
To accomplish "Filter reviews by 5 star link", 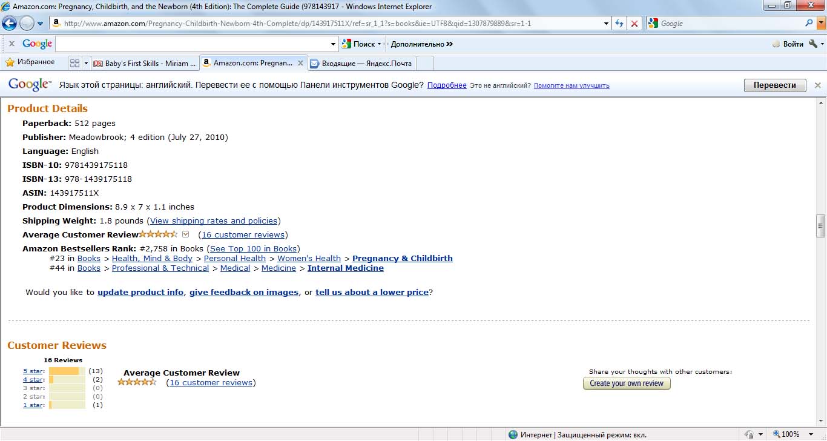I will pyautogui.click(x=33, y=371).
